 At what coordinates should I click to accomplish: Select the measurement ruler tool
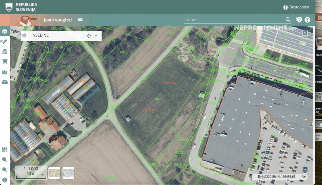click(4, 42)
